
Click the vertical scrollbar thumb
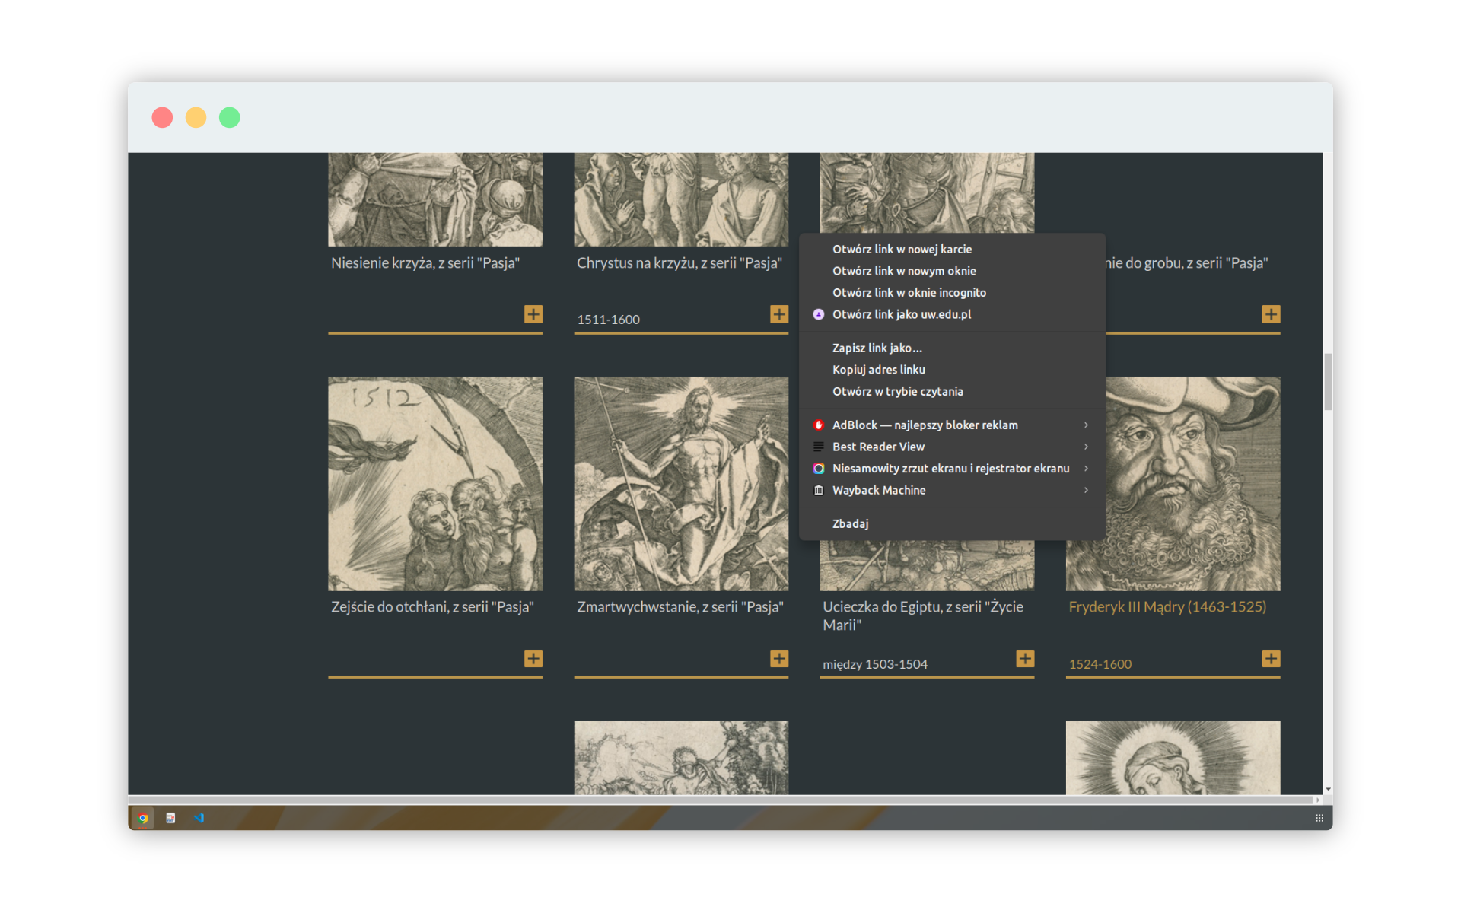[x=1328, y=382]
